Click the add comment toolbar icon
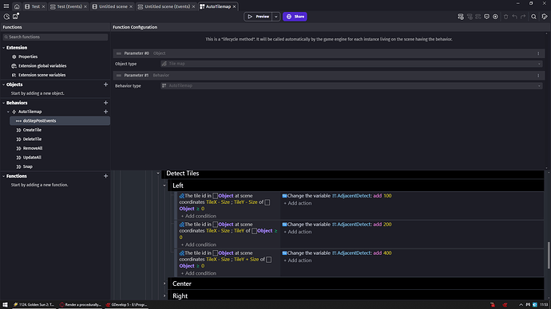 click(486, 17)
